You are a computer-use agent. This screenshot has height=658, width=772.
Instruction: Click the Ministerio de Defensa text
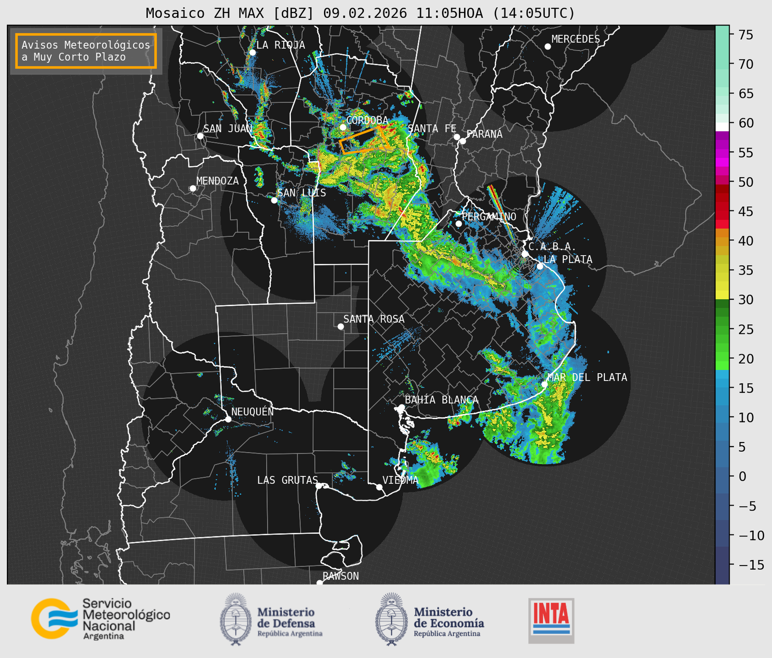tap(290, 621)
